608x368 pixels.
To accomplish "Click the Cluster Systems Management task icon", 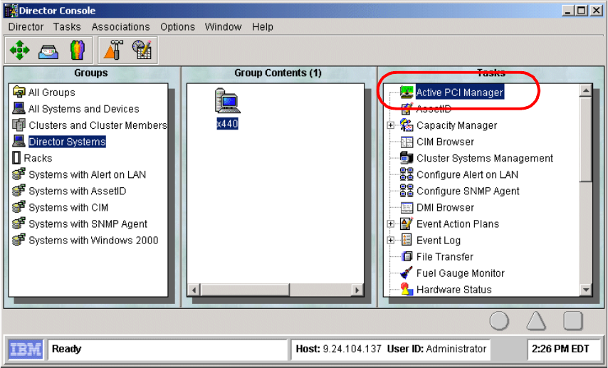I will tap(407, 158).
